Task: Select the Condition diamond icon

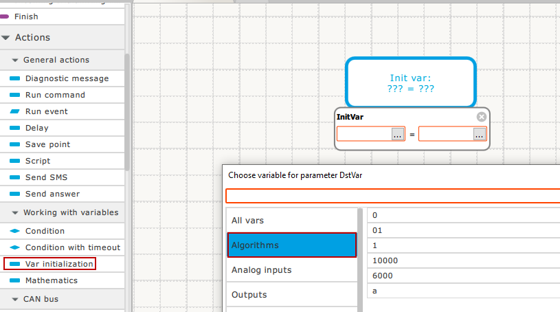Action: 15,231
